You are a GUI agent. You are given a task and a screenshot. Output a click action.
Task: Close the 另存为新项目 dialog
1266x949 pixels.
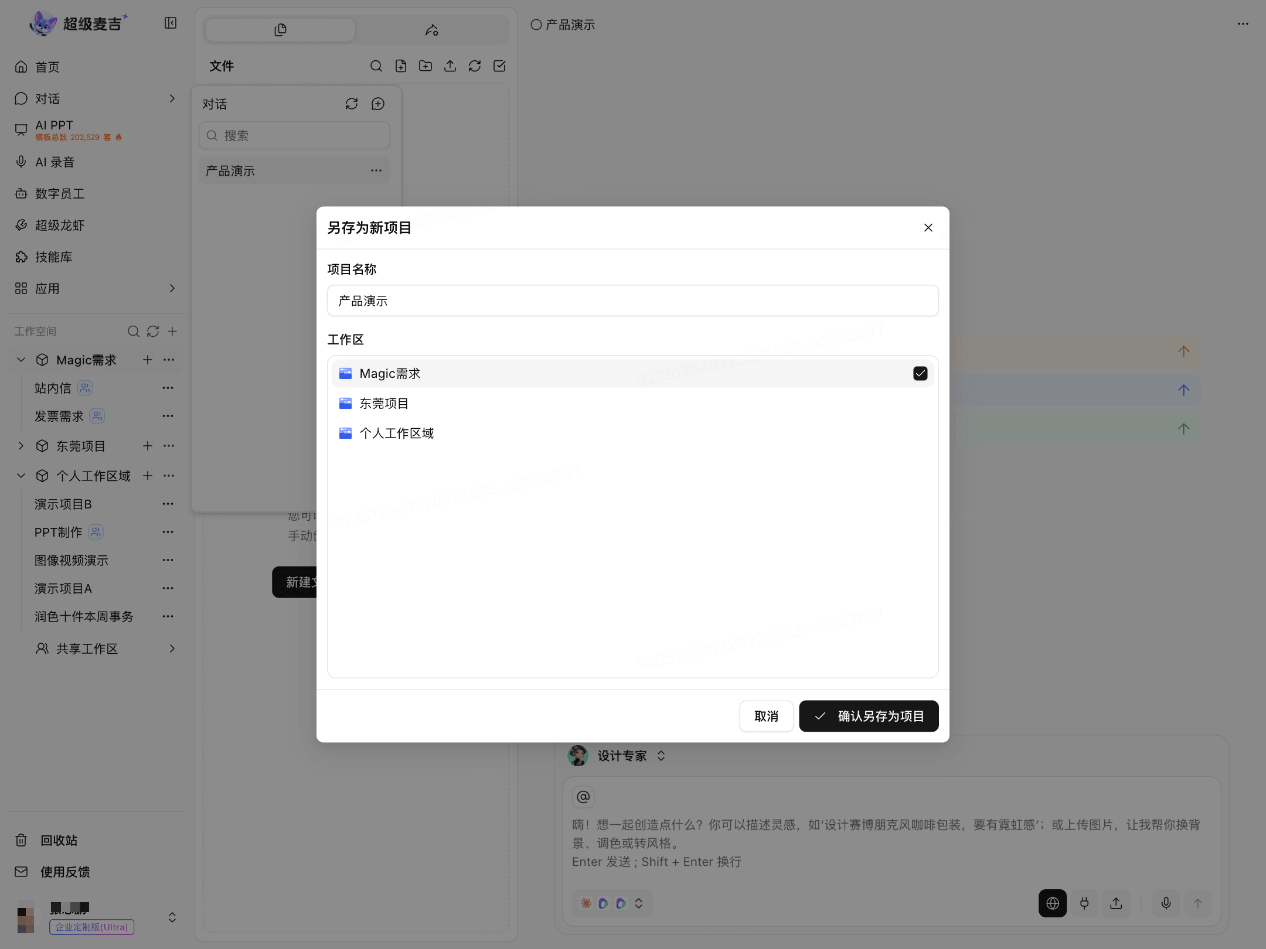click(928, 228)
